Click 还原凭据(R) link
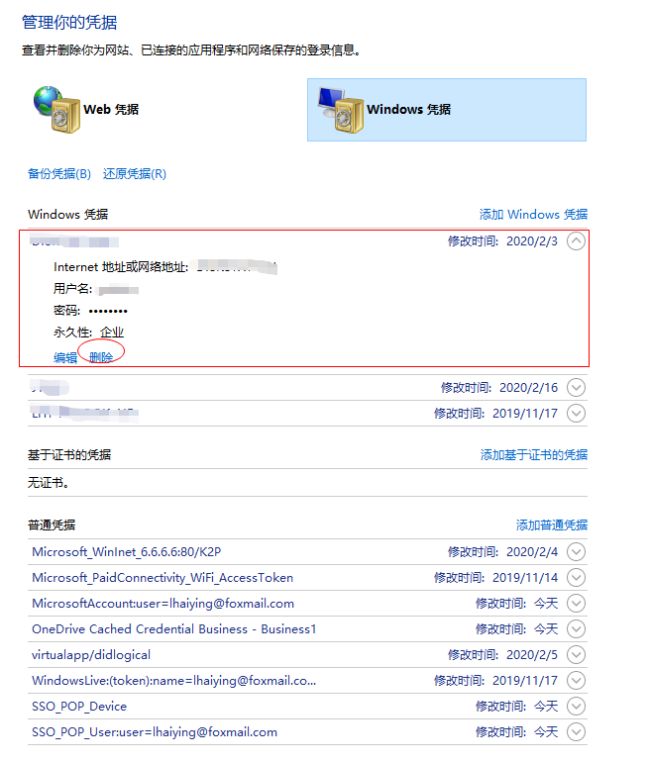This screenshot has height=763, width=650. [135, 174]
